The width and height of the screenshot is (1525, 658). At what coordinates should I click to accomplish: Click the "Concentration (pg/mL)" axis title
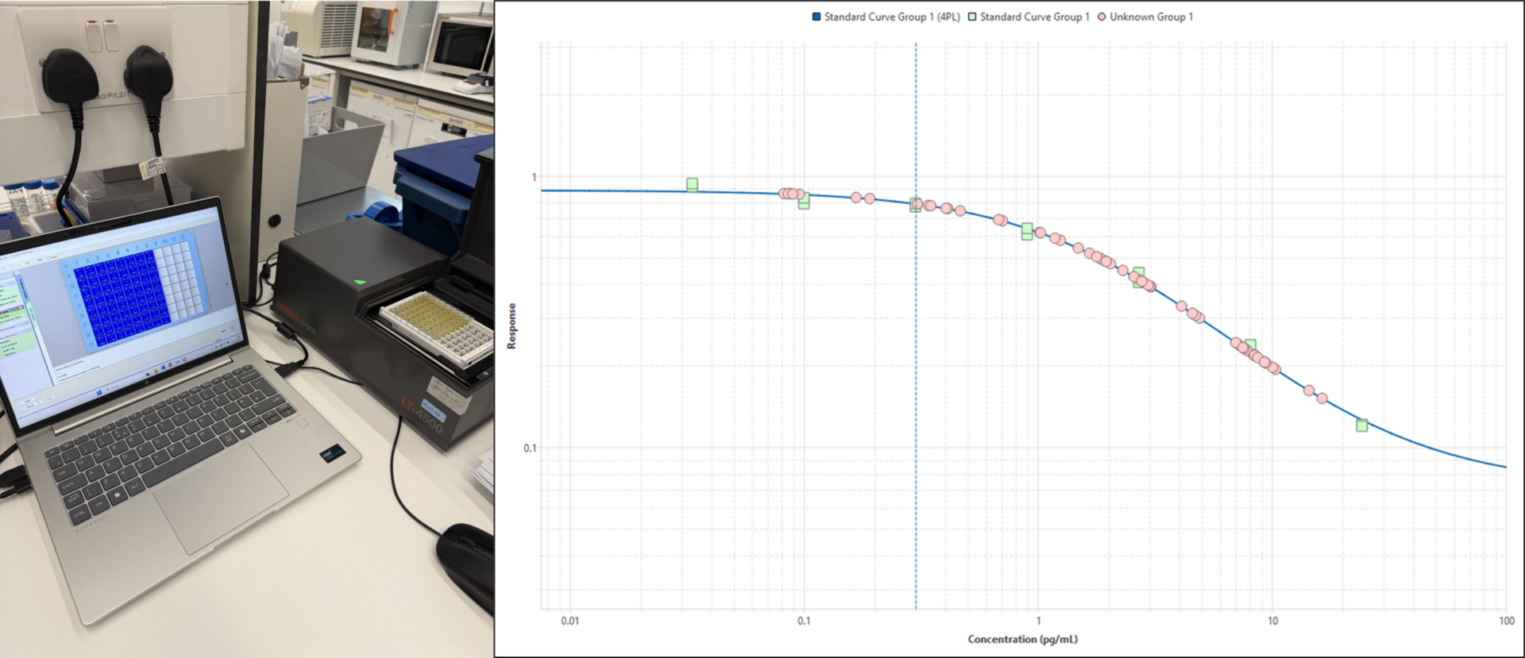click(x=1022, y=639)
